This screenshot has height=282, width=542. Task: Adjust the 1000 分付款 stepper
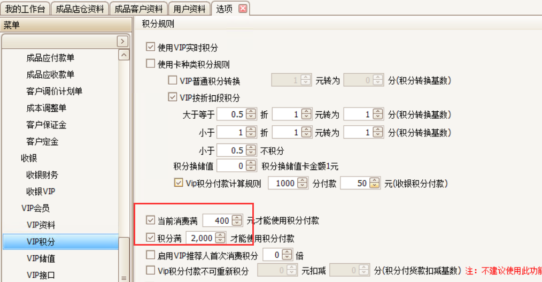click(303, 184)
